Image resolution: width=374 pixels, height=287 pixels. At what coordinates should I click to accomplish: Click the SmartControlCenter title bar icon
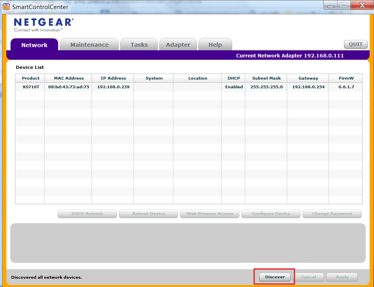click(6, 7)
